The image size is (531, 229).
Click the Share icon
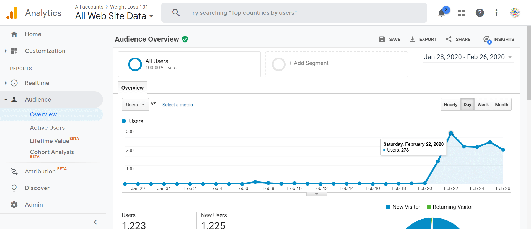tap(449, 39)
